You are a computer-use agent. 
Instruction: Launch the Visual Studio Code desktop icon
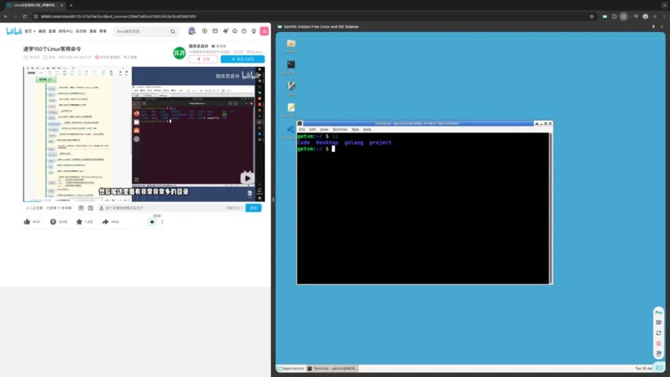(290, 131)
